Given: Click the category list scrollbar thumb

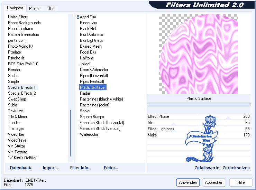Looking at the screenshot, I should click(x=71, y=133).
